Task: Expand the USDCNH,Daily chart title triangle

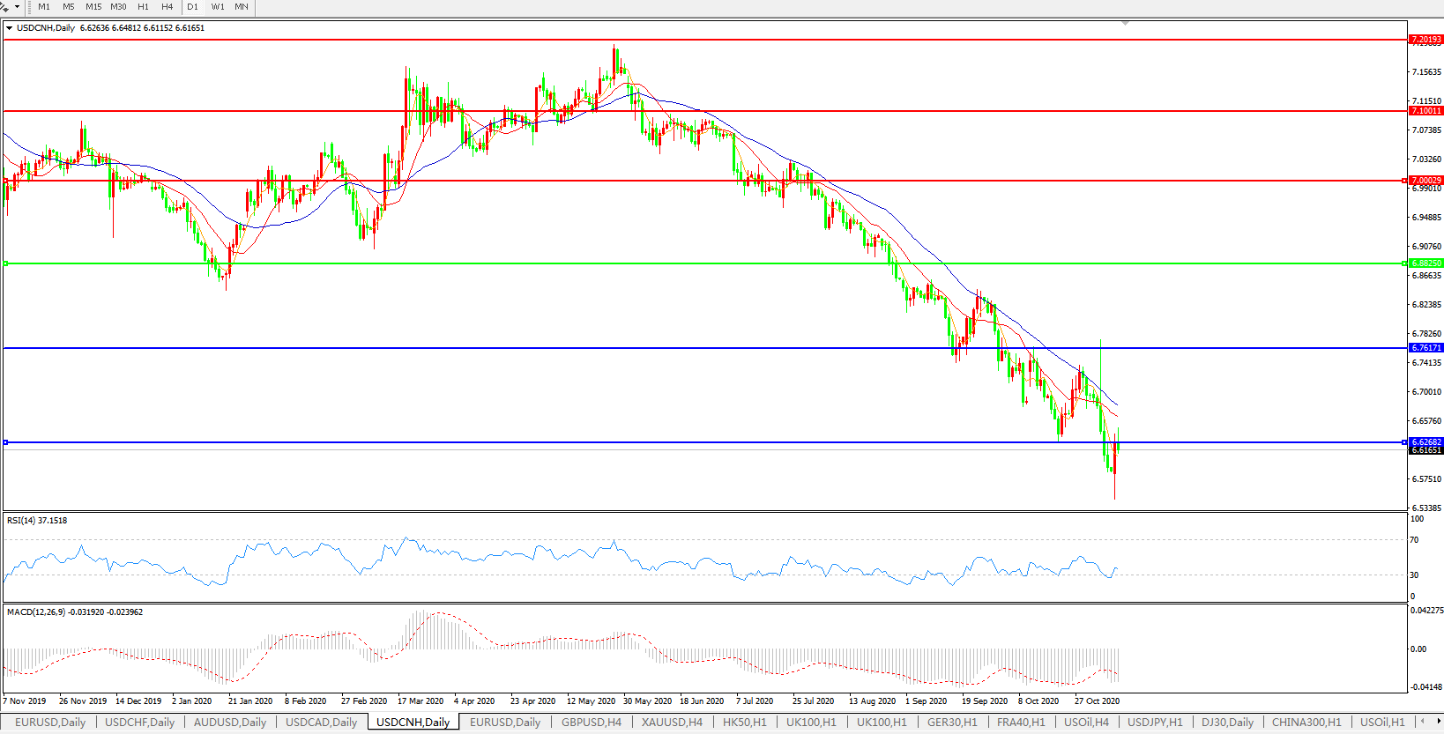Action: pos(9,28)
